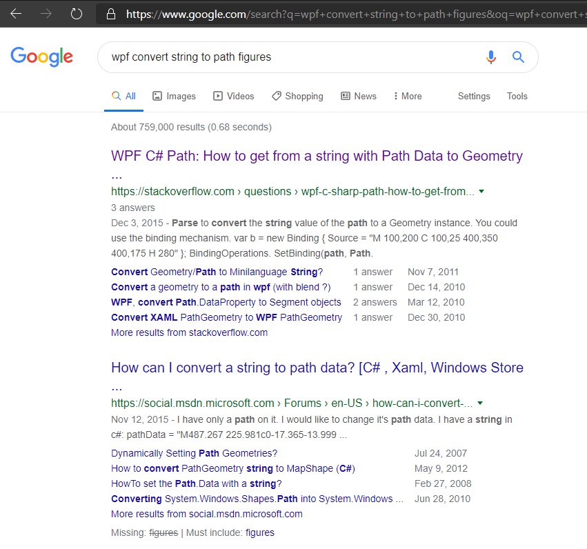Screen dimensions: 587x549
Task: Click the blue magnifier search button
Action: coord(518,57)
